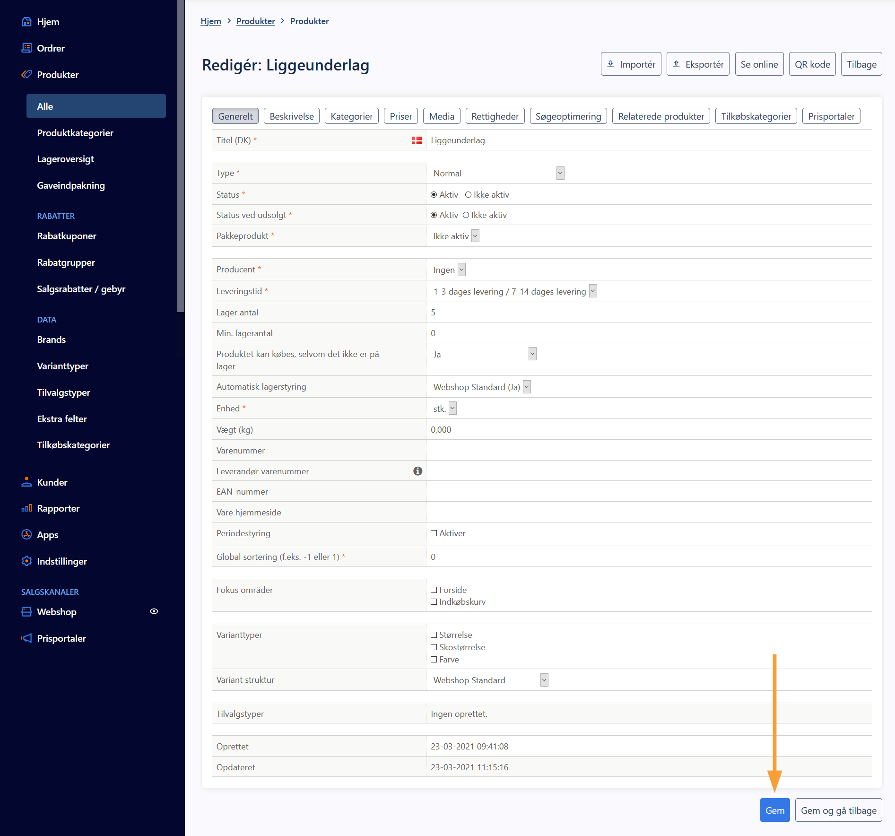Switch to the Media tab
Viewport: 895px width, 836px height.
pyautogui.click(x=442, y=116)
